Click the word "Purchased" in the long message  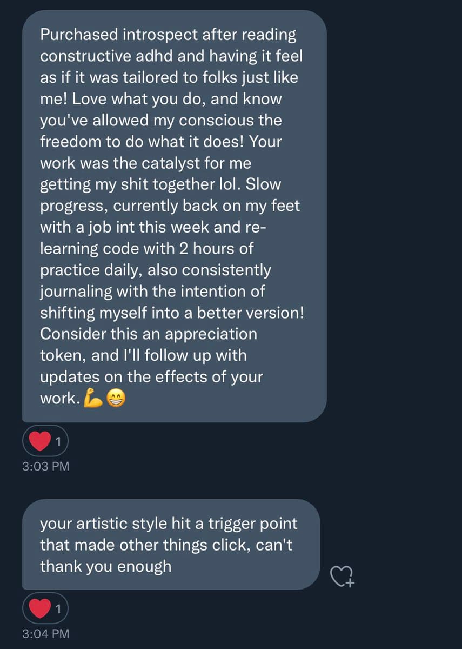coord(79,36)
